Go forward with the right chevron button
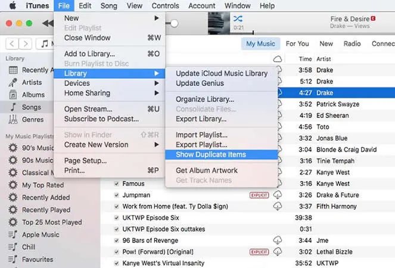The image size is (395, 268). coord(26,44)
